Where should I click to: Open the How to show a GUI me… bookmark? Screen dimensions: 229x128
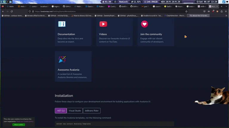(82, 15)
